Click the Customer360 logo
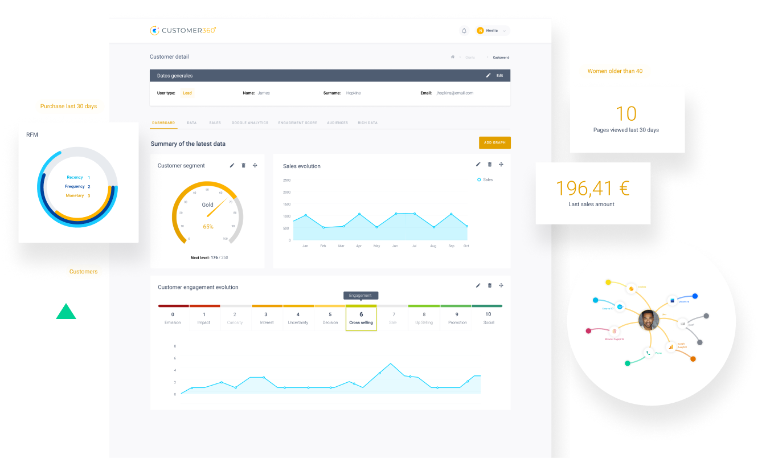 click(183, 30)
